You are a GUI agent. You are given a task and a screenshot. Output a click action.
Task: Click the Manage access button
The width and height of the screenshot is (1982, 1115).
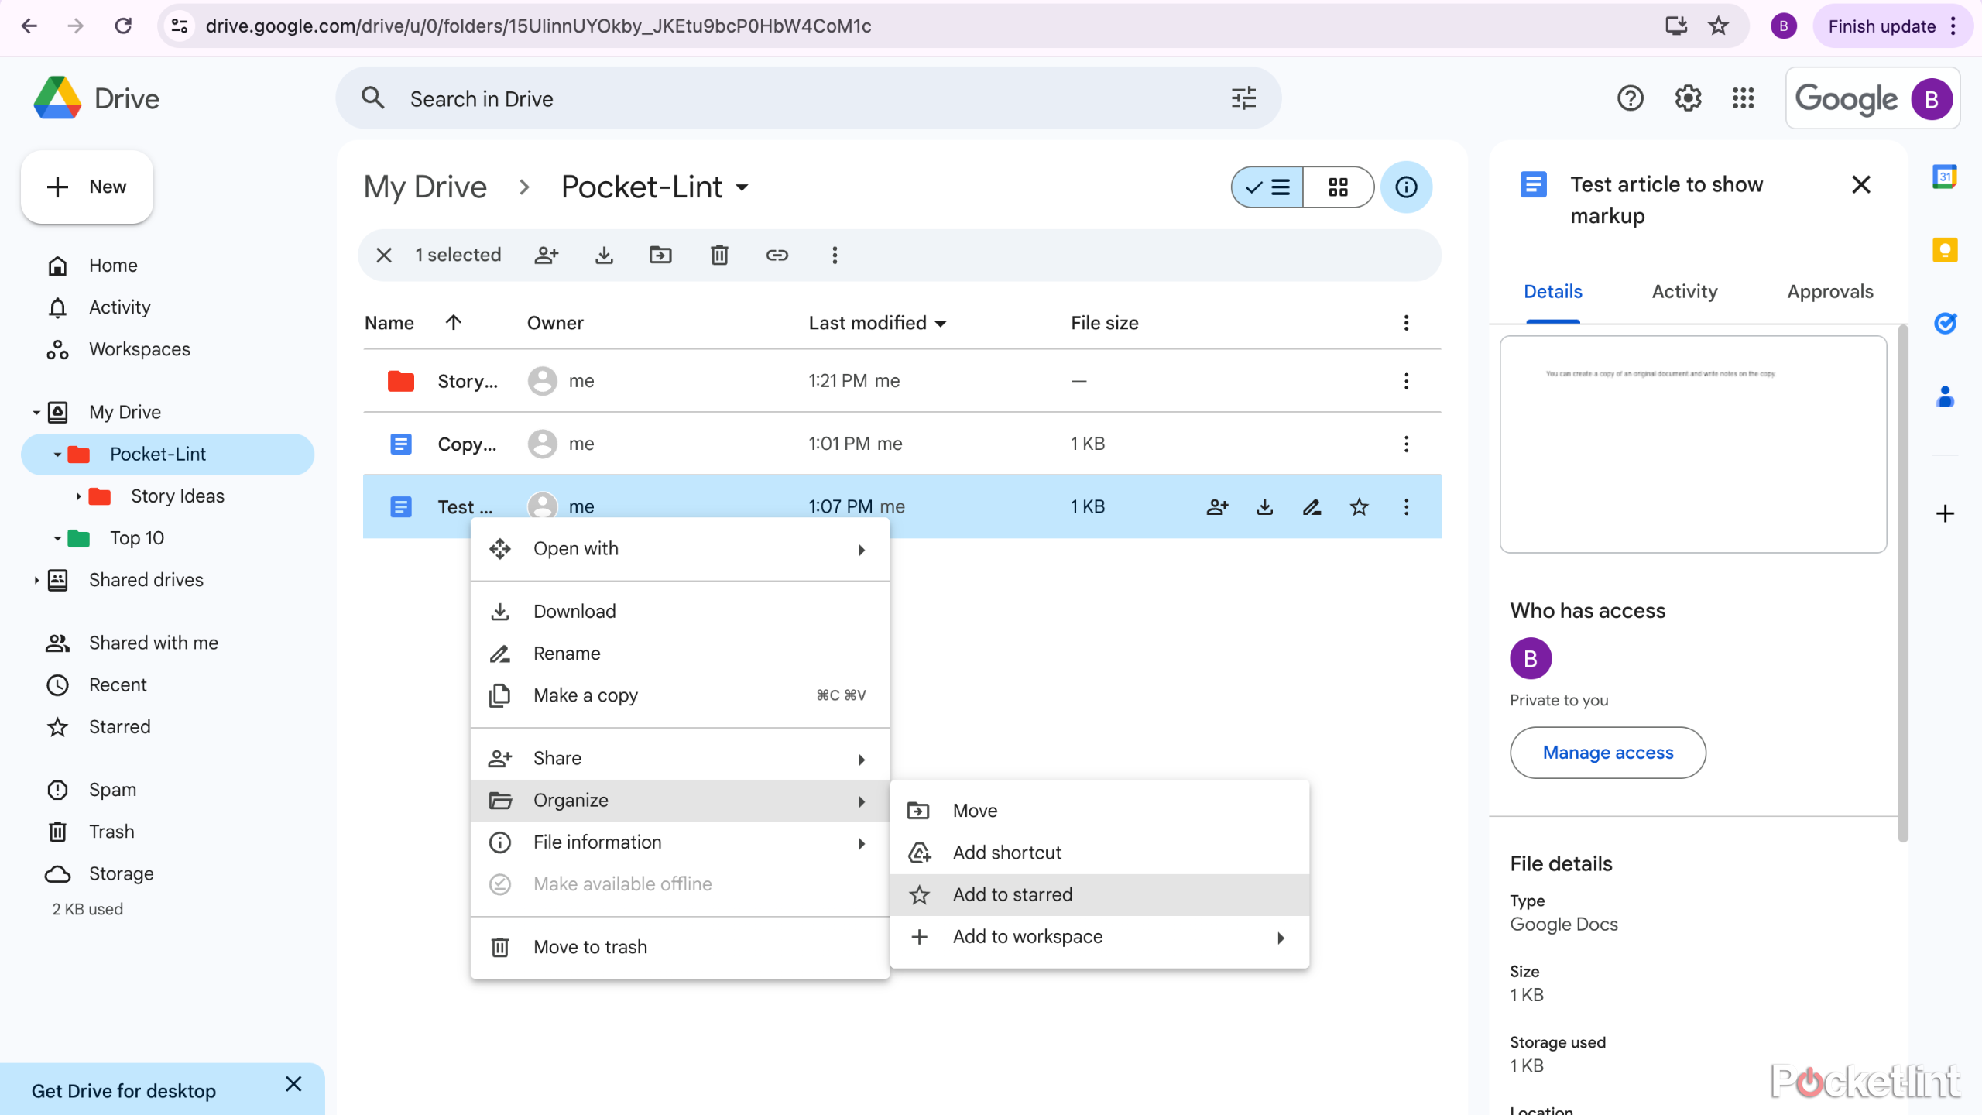click(x=1607, y=752)
